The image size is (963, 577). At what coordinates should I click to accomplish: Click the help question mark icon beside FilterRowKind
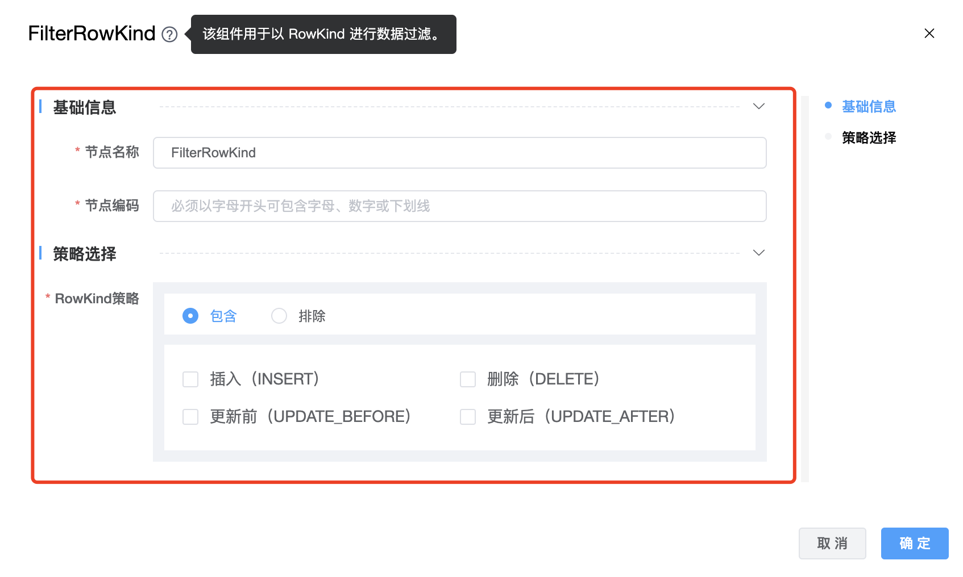(x=169, y=35)
